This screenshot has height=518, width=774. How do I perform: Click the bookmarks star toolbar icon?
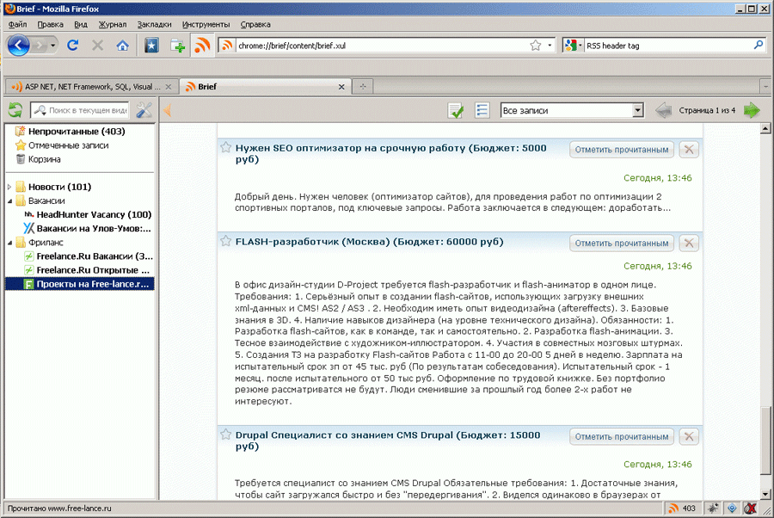[151, 46]
